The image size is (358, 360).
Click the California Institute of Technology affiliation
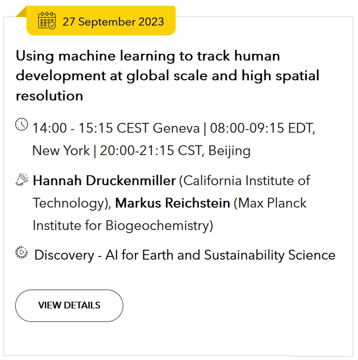(x=171, y=192)
